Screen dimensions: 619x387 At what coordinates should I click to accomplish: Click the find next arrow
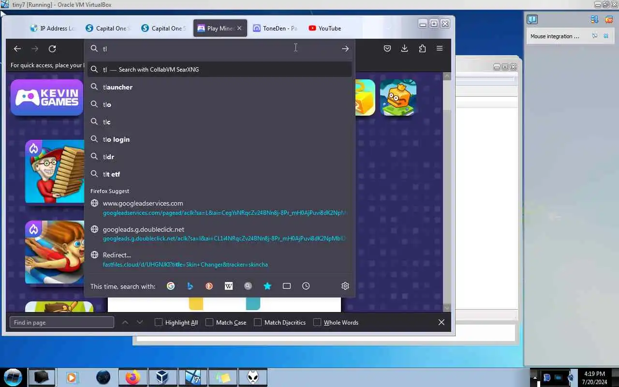[140, 322]
